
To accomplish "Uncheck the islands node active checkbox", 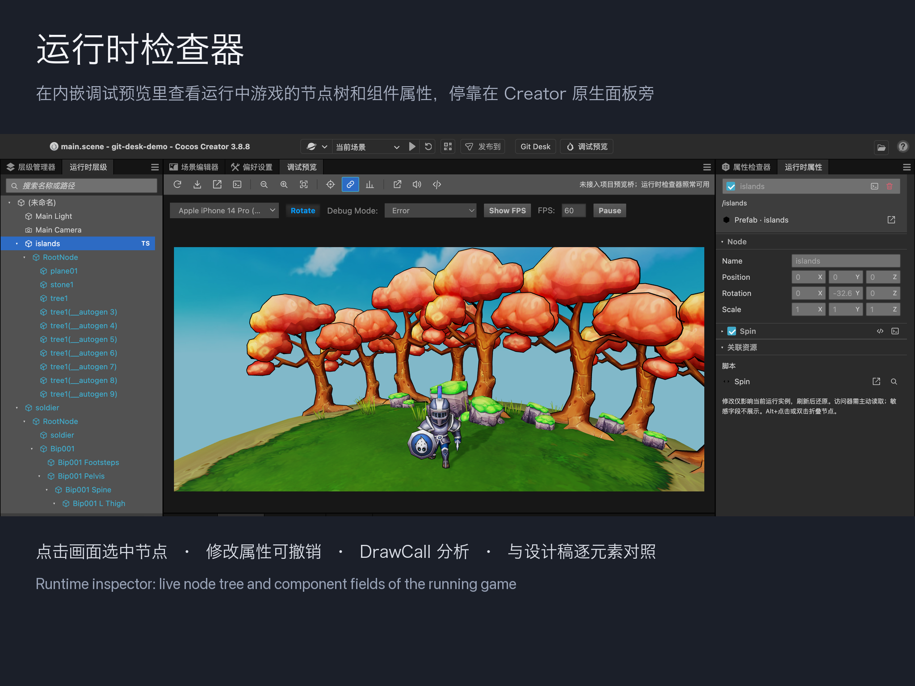I will (731, 187).
